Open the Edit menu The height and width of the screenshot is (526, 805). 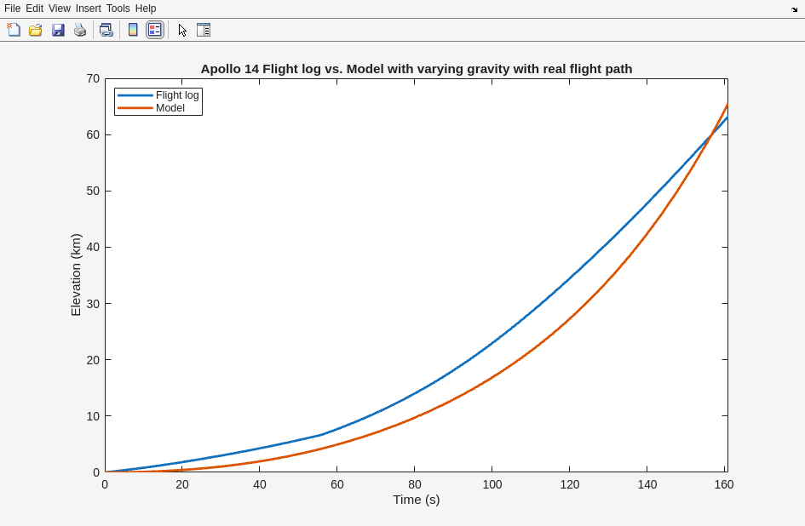pyautogui.click(x=34, y=9)
